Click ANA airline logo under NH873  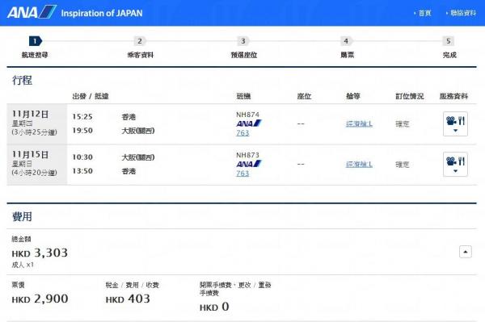[x=249, y=164]
